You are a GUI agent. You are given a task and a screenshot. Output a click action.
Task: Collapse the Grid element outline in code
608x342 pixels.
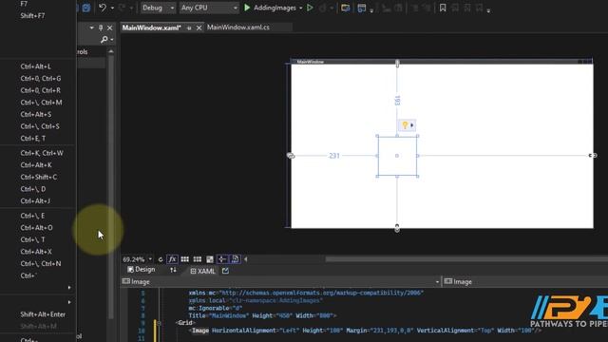[x=159, y=323]
